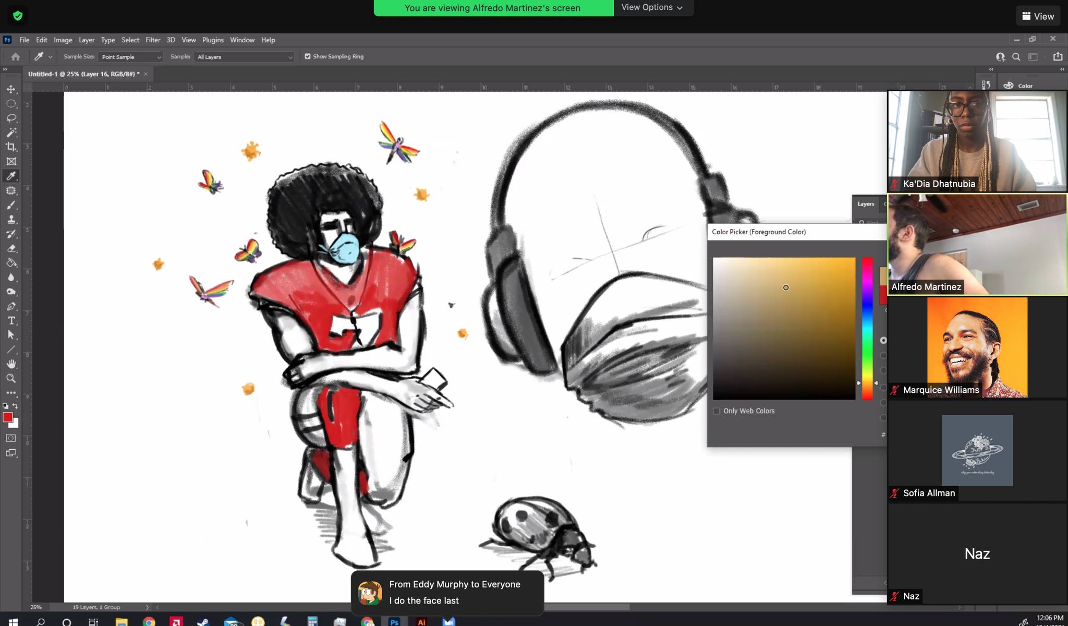Open the tool preset picker arrow
Screen dimensions: 1068x626
[50, 57]
